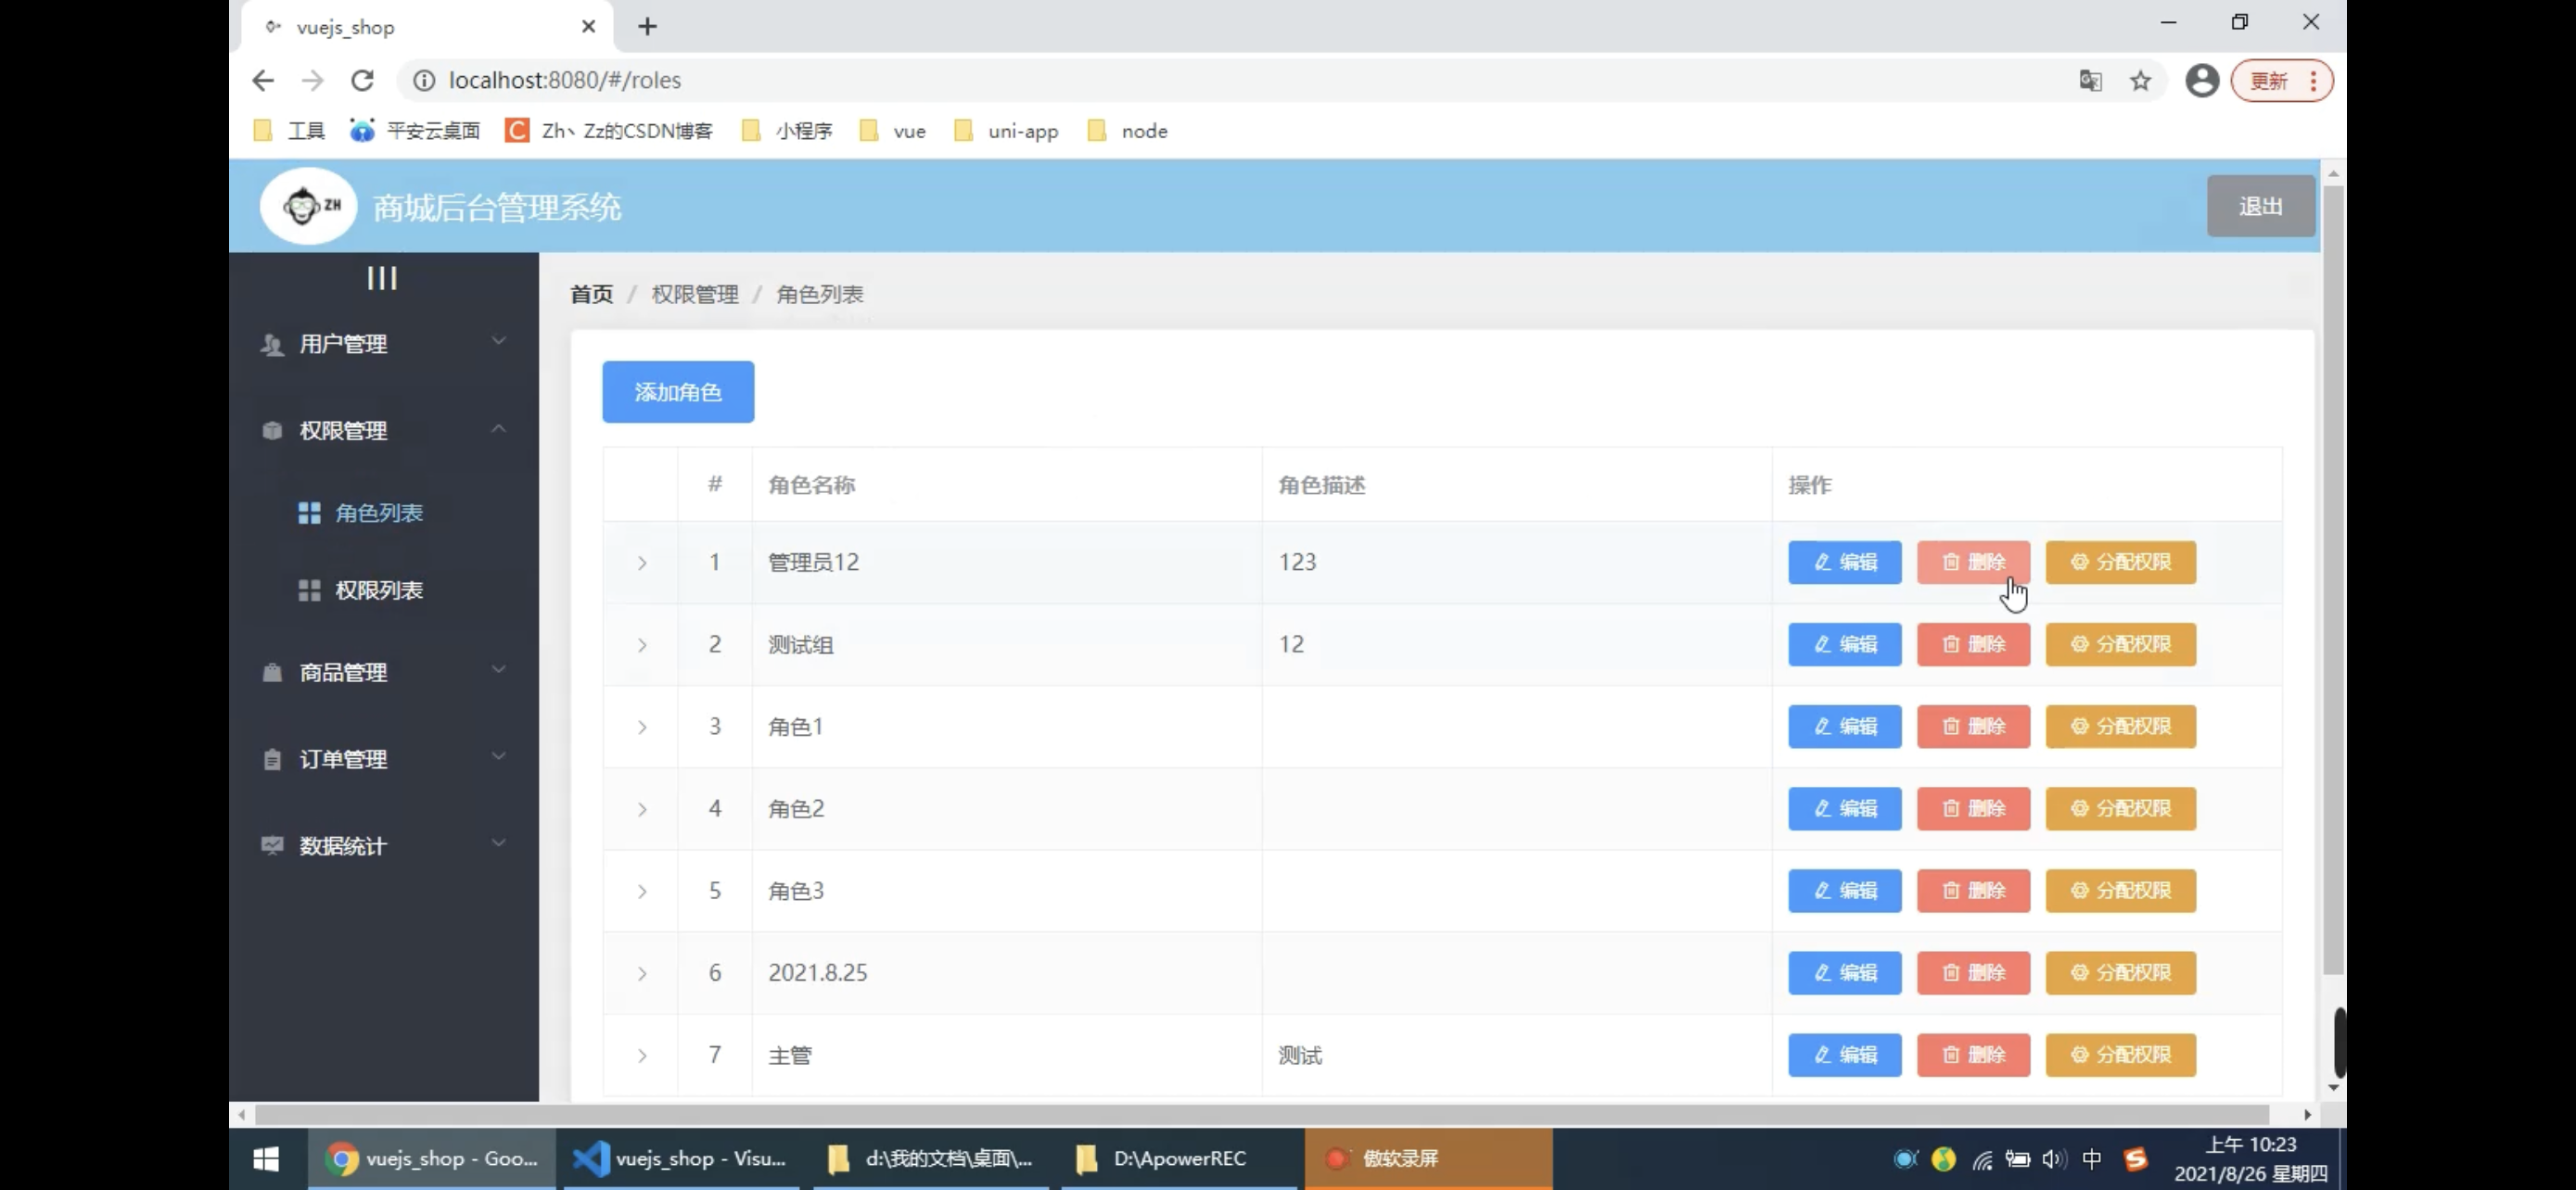Open a new browser tab with the plus icon

point(648,27)
